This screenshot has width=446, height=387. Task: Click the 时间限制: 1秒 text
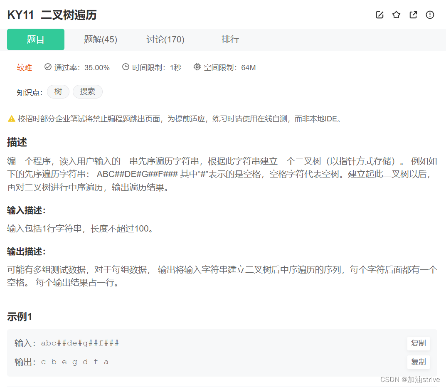156,68
